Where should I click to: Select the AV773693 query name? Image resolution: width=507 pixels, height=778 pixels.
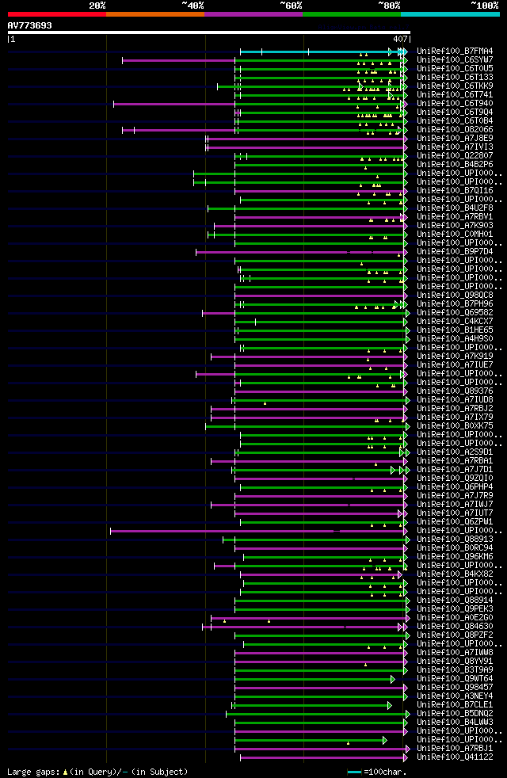30,25
